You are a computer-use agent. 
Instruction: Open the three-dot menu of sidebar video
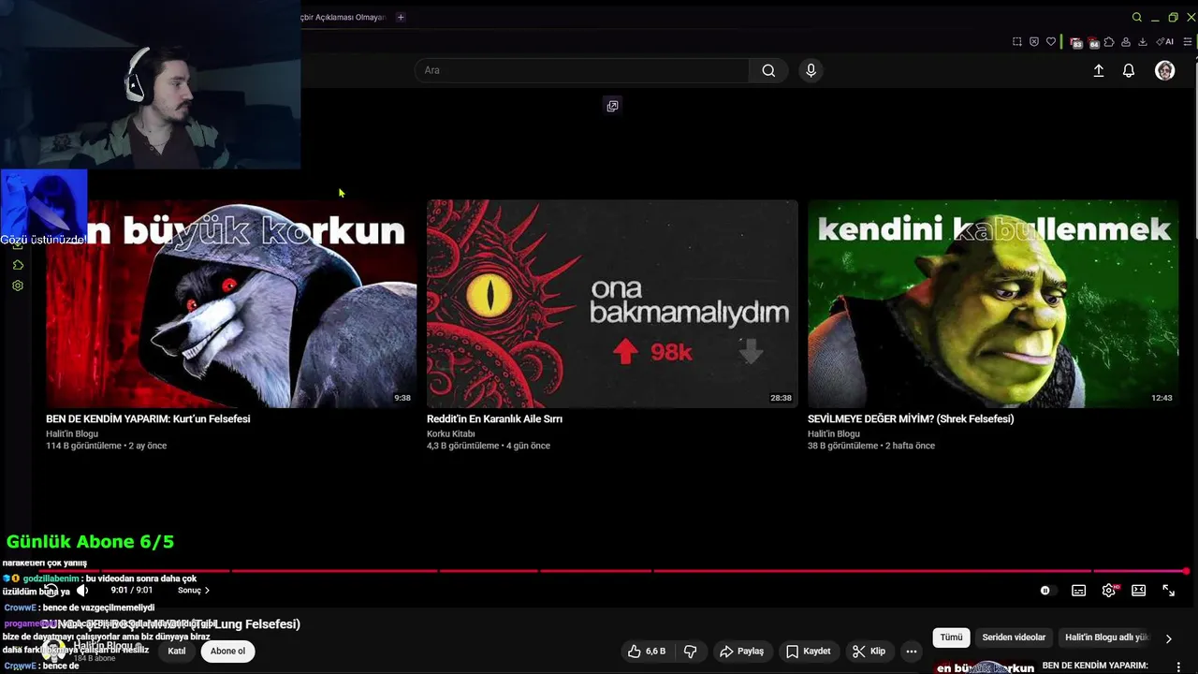click(1178, 667)
